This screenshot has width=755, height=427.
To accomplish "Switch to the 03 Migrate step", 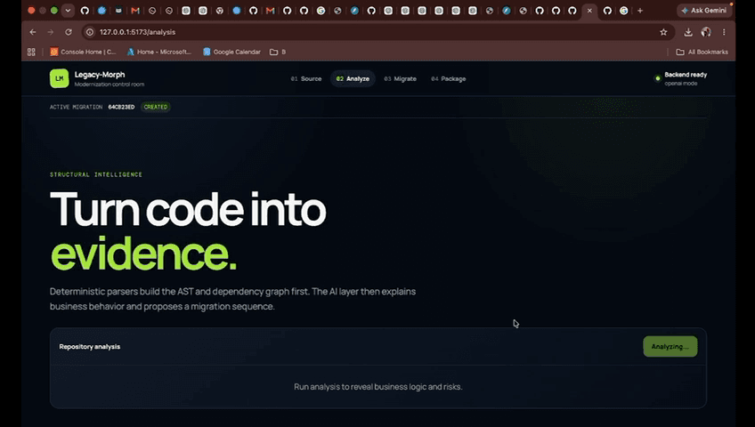I will pyautogui.click(x=400, y=79).
